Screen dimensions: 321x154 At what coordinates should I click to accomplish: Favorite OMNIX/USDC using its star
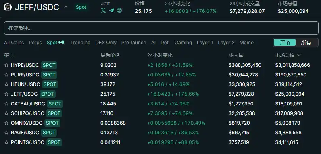pos(6,123)
